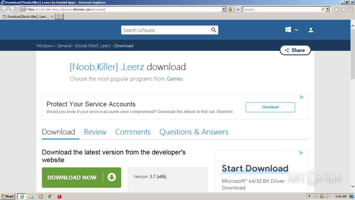Screen dimensions: 355x200
Task: Open Protect Your Service Accounts ad headline
Action: click(x=91, y=104)
